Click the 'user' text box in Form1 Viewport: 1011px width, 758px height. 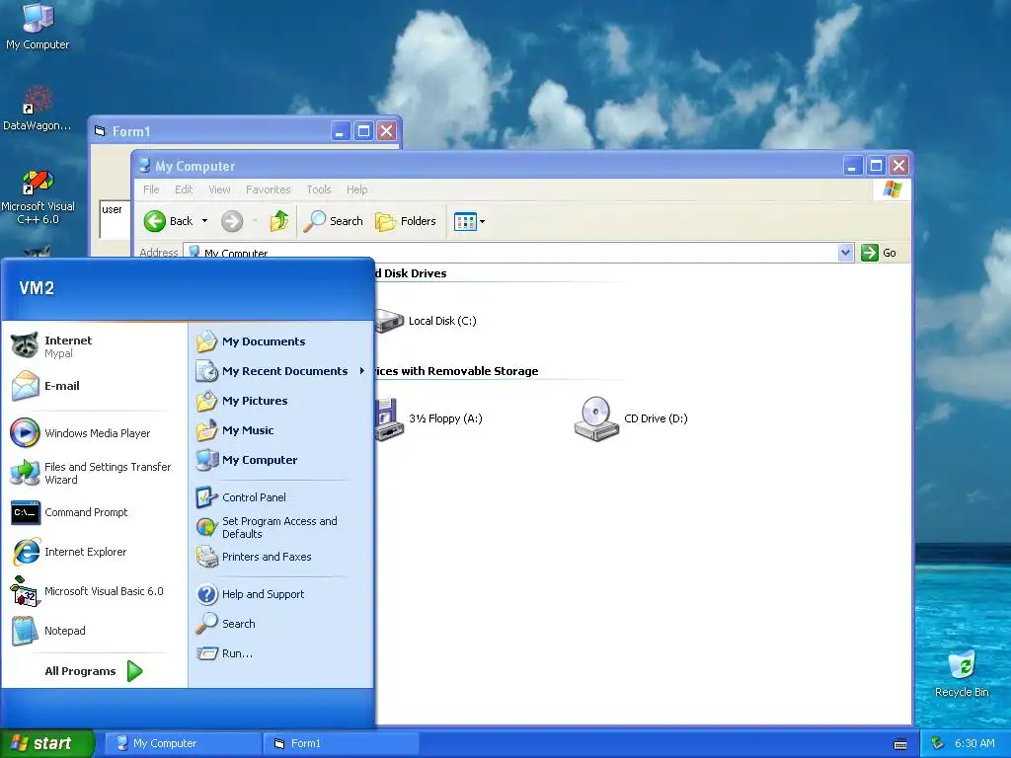[115, 219]
